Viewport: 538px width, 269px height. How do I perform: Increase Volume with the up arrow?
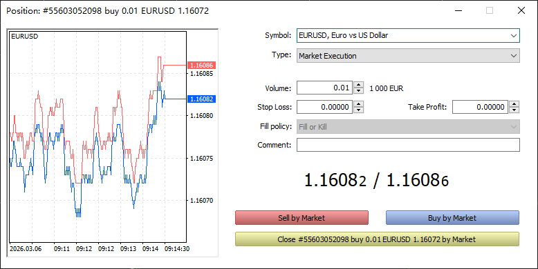(358, 85)
